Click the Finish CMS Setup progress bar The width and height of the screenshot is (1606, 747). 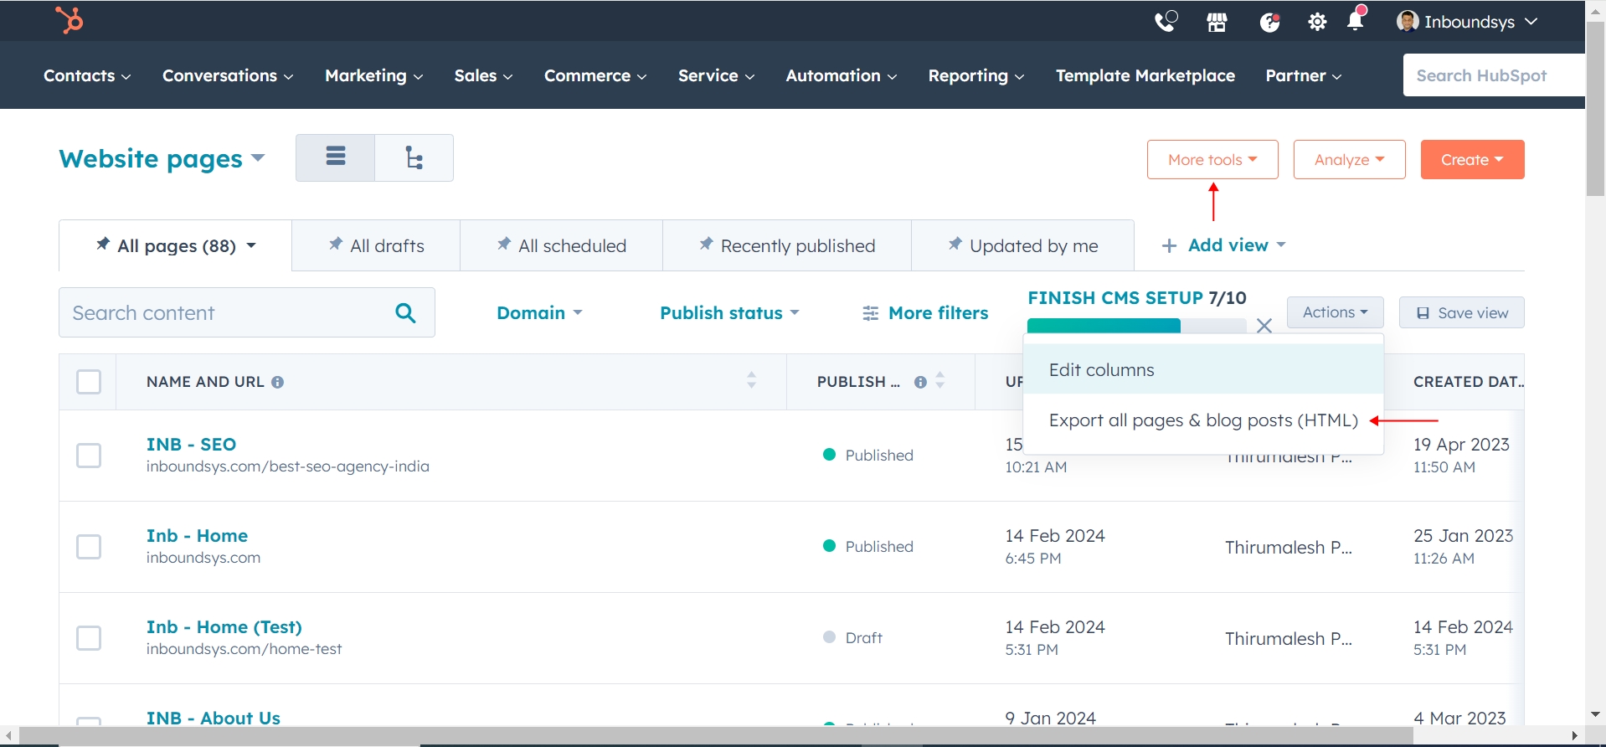click(1137, 326)
